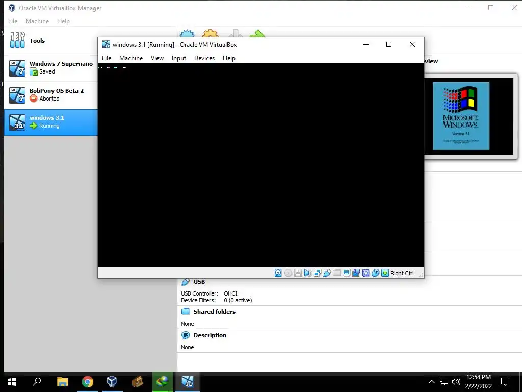Open the VirtualBox Manager Machine menu

37,21
